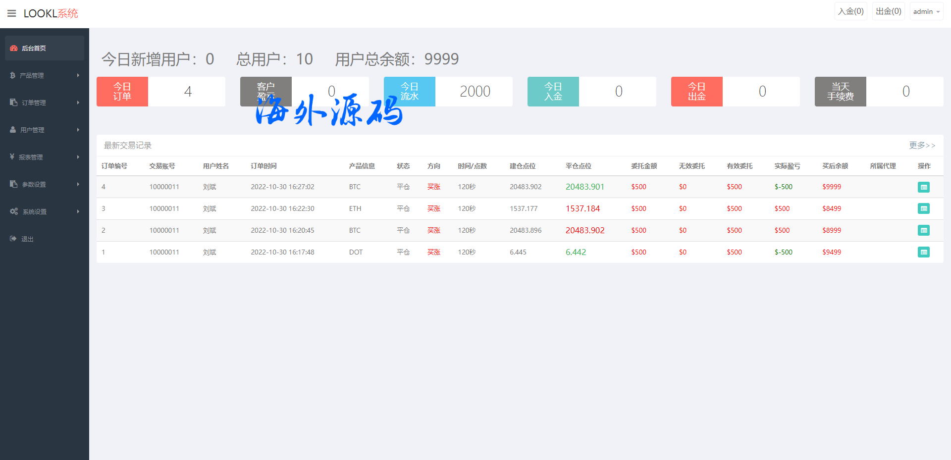Click the user icon for 用户管理
The width and height of the screenshot is (951, 460).
pos(13,130)
